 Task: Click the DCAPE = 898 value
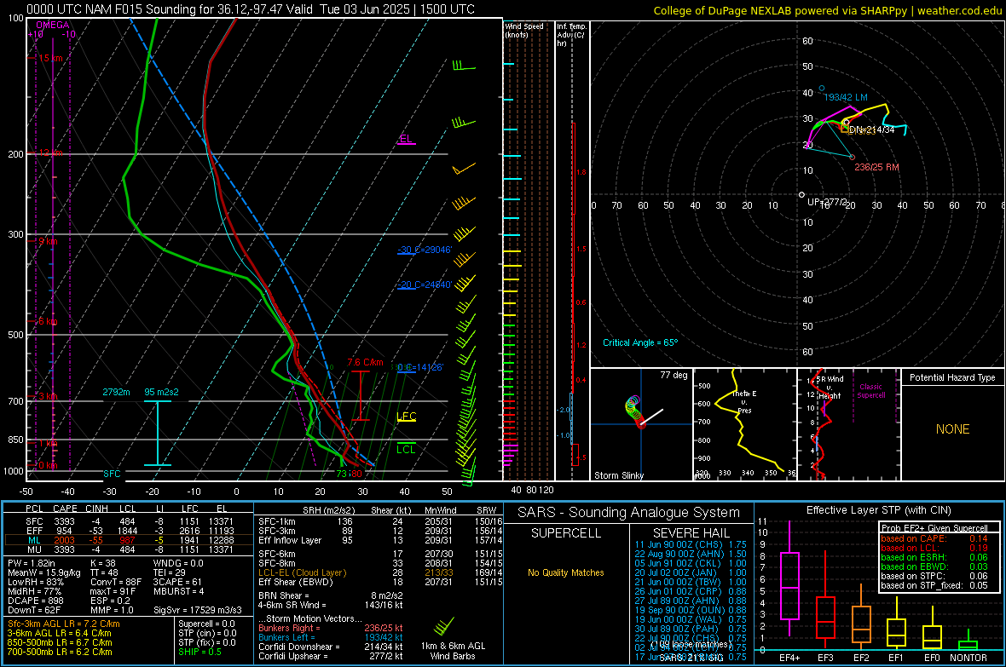(x=35, y=601)
